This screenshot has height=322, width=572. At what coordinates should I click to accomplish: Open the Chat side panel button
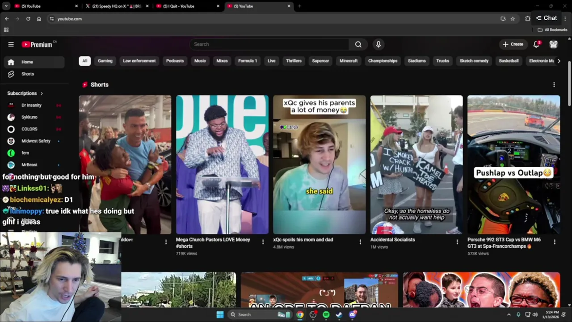[547, 18]
